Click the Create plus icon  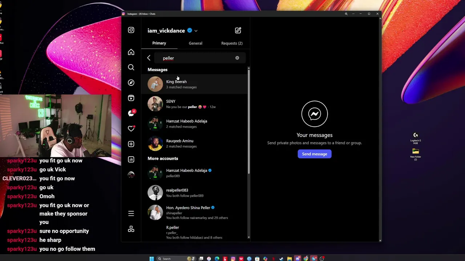pos(131,144)
